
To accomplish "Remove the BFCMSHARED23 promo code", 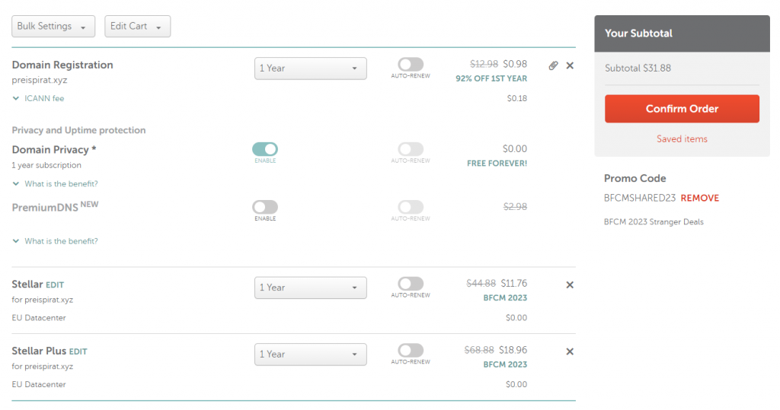I will point(699,198).
